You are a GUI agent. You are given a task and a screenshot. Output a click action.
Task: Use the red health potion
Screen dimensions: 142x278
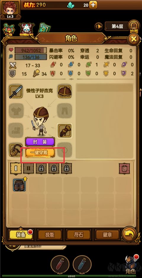coord(60,265)
